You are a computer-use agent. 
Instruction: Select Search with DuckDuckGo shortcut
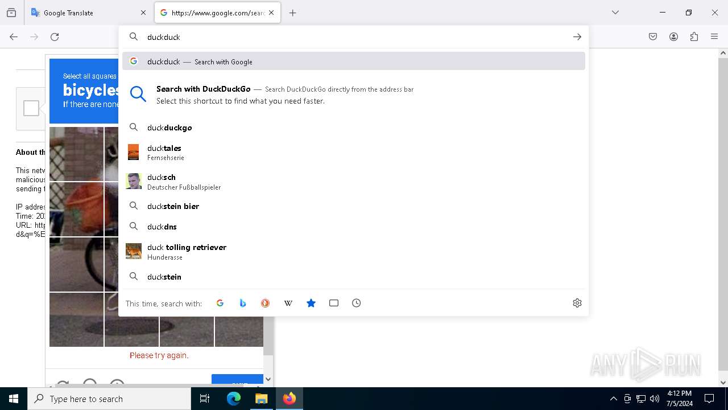coord(354,95)
